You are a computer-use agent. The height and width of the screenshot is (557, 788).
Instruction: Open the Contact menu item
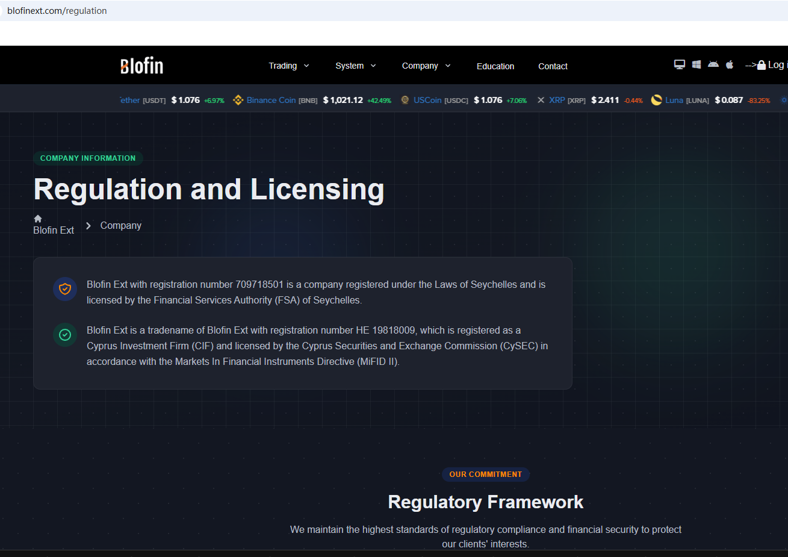tap(553, 66)
